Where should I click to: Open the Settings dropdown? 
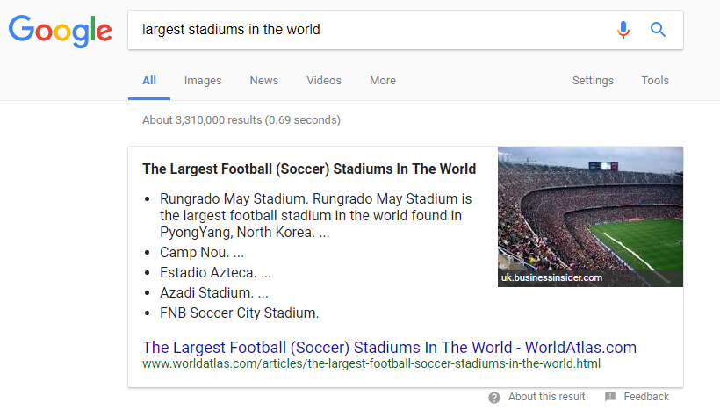click(x=593, y=81)
